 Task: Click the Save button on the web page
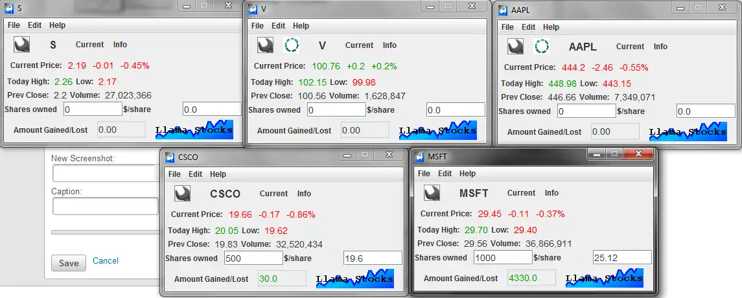tap(69, 263)
